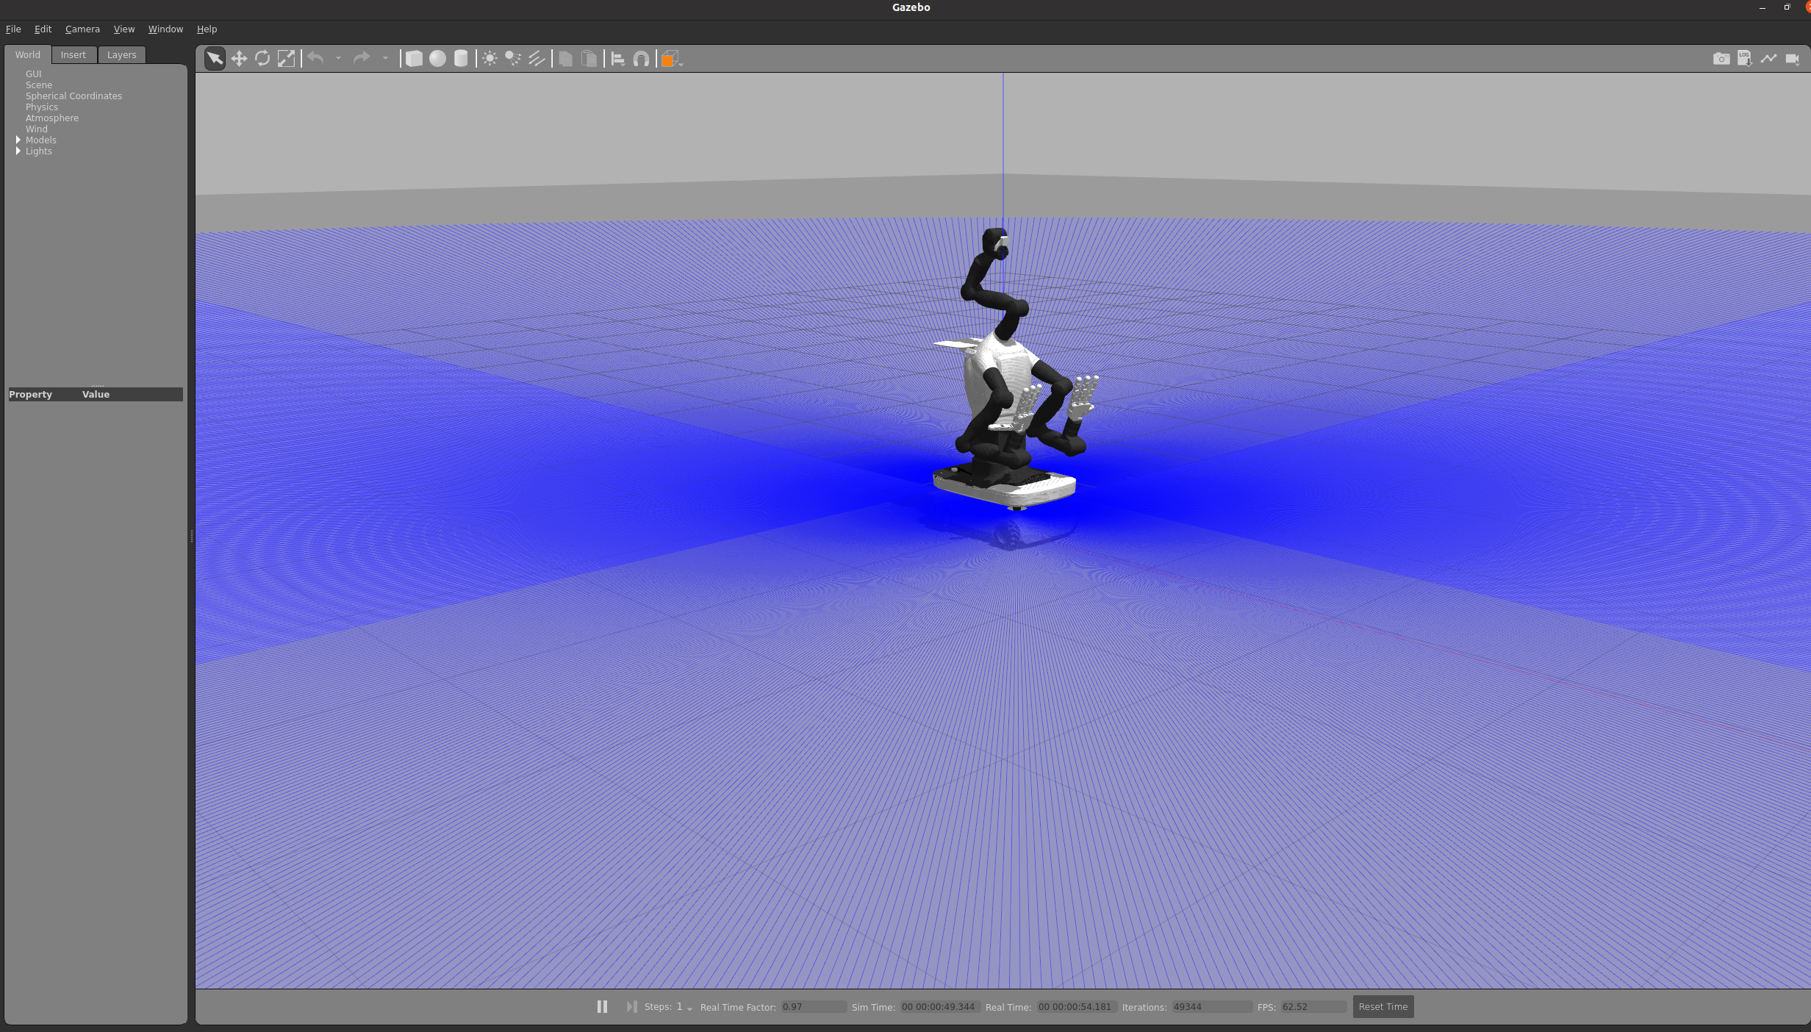Viewport: 1811px width, 1032px height.
Task: Click the Reset Time button
Action: (x=1383, y=1006)
